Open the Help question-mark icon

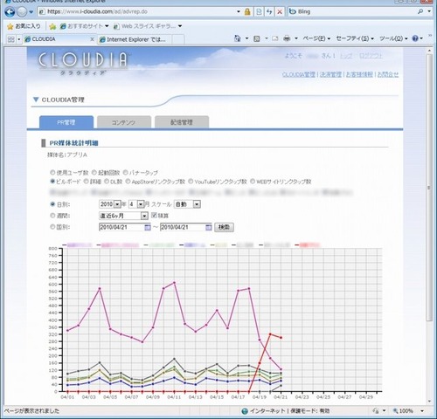point(415,38)
